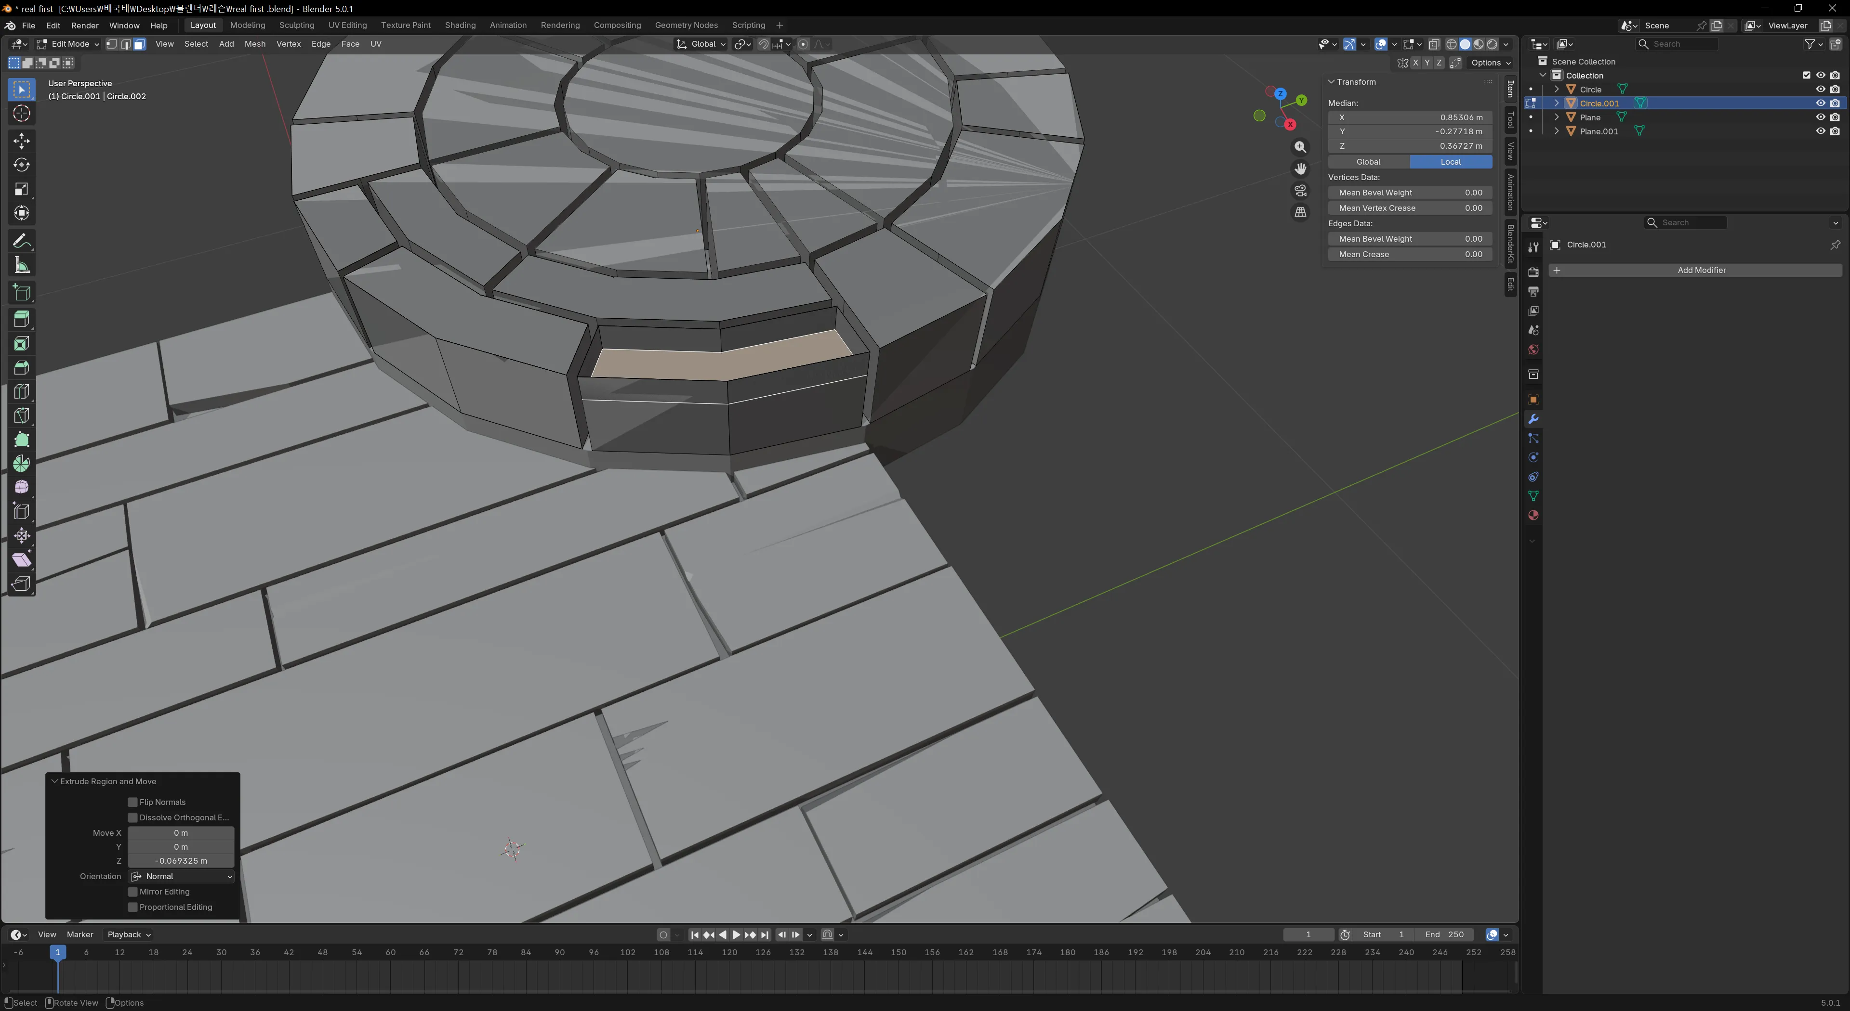1850x1011 pixels.
Task: Enable the Flip Normals checkbox
Action: click(x=133, y=802)
